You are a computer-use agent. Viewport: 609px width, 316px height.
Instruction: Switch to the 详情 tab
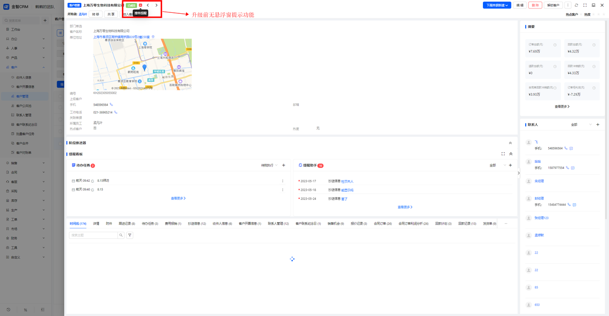pos(96,223)
